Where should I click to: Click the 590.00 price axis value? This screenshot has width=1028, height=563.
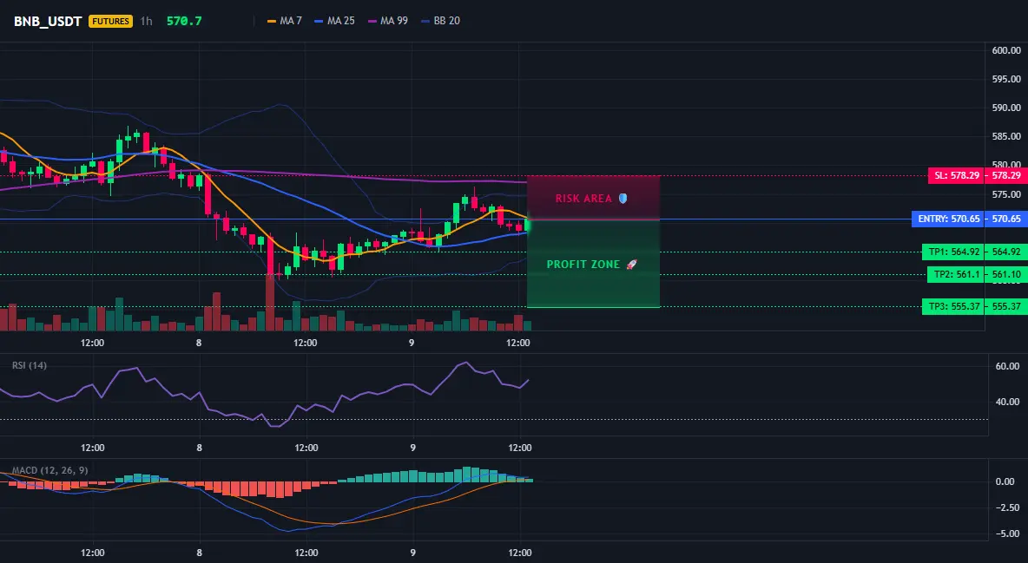point(1006,108)
